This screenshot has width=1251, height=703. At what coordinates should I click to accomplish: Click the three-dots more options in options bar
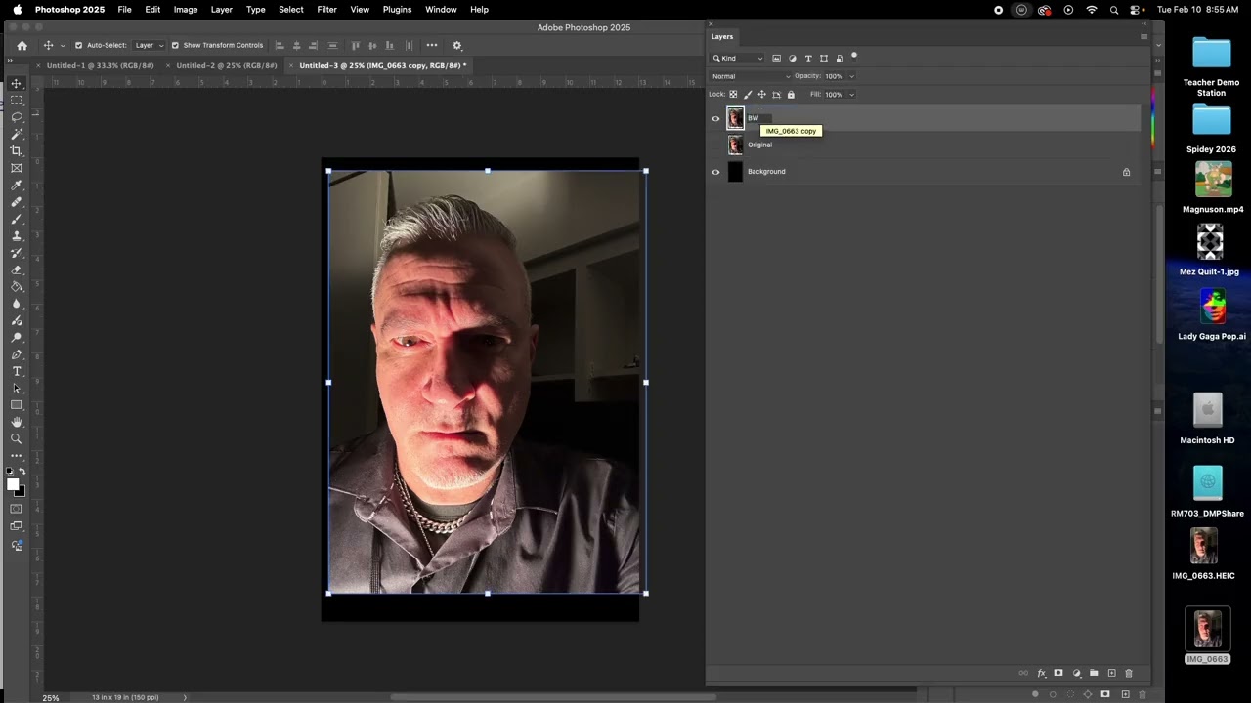(432, 45)
